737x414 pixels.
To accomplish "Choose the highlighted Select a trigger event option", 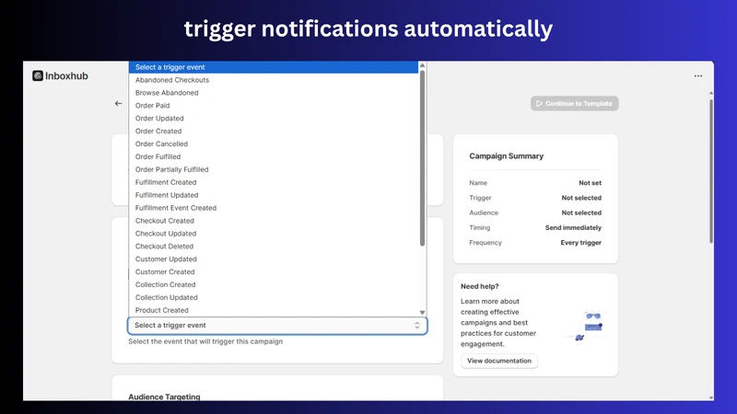I will coord(274,67).
